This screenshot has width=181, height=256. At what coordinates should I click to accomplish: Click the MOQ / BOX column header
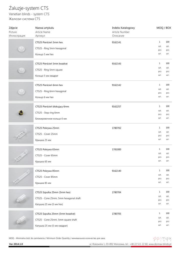click(164, 28)
